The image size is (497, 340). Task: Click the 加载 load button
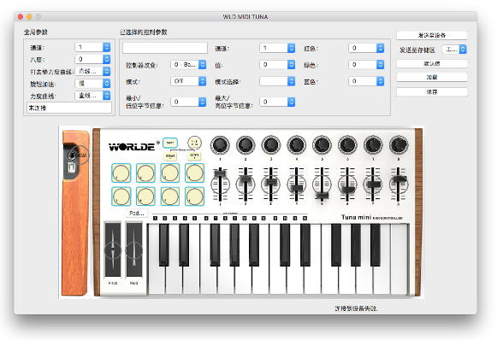coord(432,77)
